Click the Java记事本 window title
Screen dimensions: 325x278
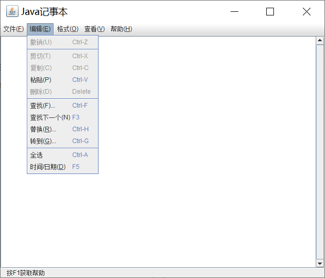coord(44,11)
